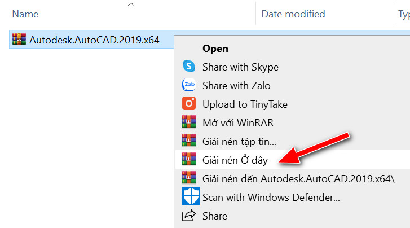Image resolution: width=410 pixels, height=228 pixels.
Task: Choose Open from the context menu
Action: [x=215, y=49]
